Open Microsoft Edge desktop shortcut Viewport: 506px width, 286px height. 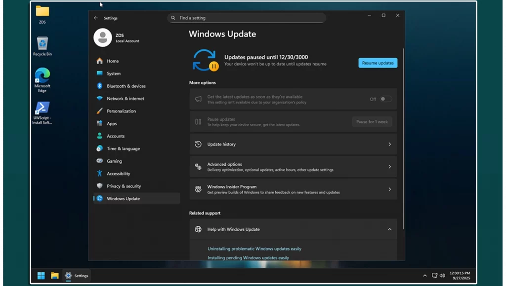[42, 80]
